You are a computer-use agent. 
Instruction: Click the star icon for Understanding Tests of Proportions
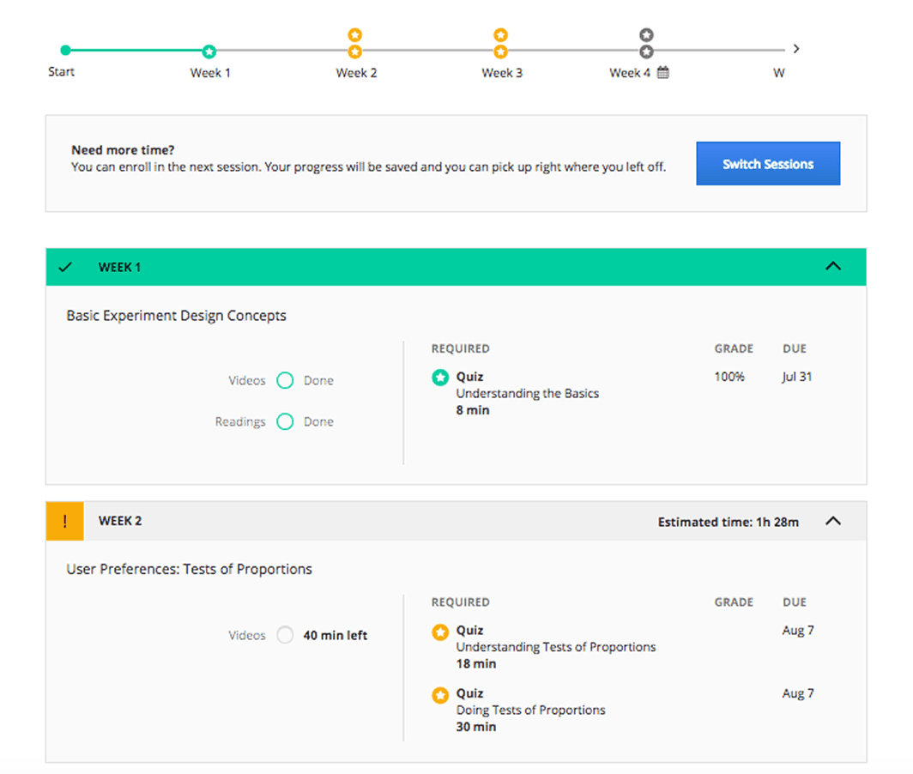440,632
